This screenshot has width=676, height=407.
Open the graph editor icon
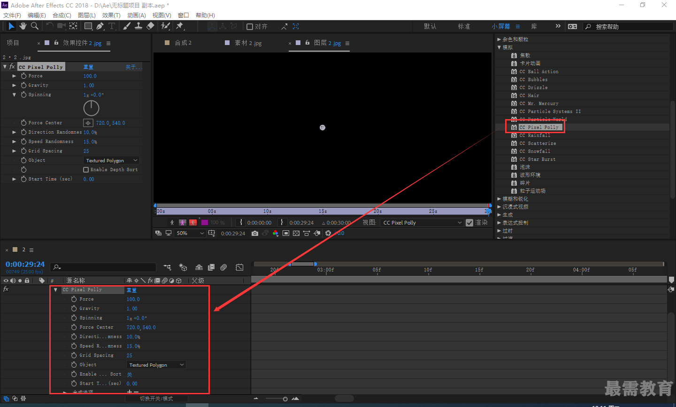239,267
